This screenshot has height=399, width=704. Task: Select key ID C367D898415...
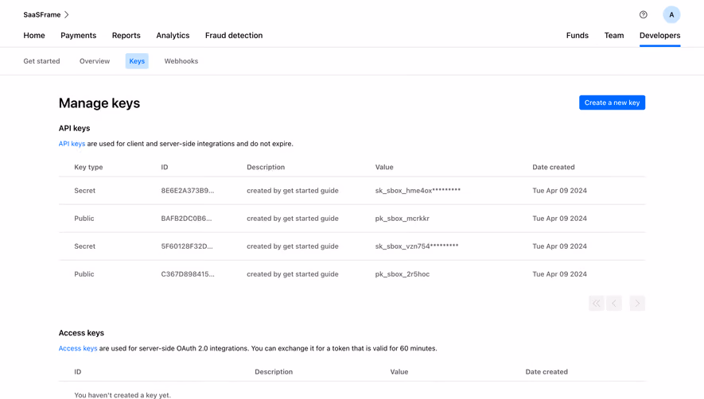(188, 273)
